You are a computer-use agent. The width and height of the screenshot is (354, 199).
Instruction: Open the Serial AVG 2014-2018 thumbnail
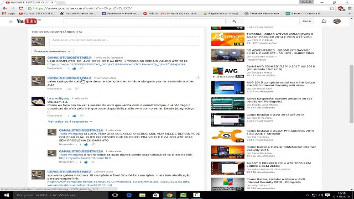click(x=227, y=71)
